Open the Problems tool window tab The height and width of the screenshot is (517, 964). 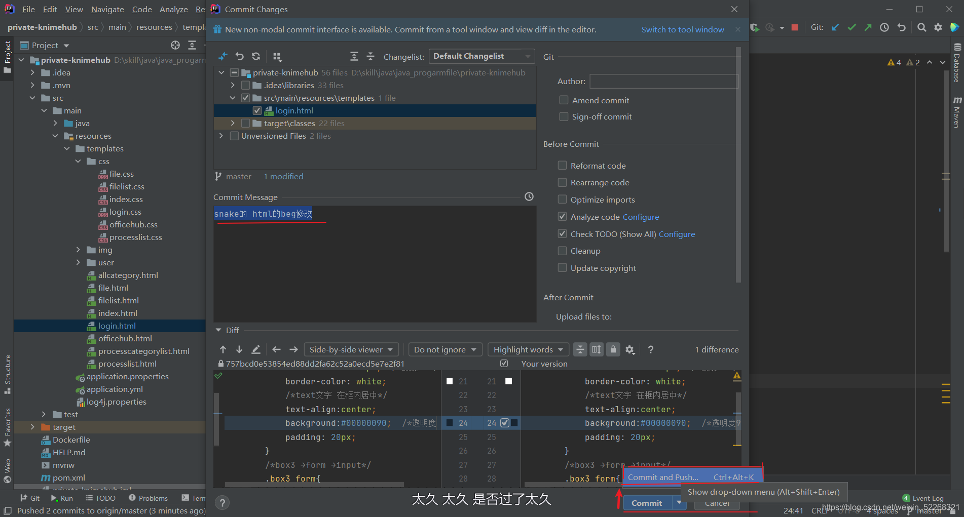[148, 498]
